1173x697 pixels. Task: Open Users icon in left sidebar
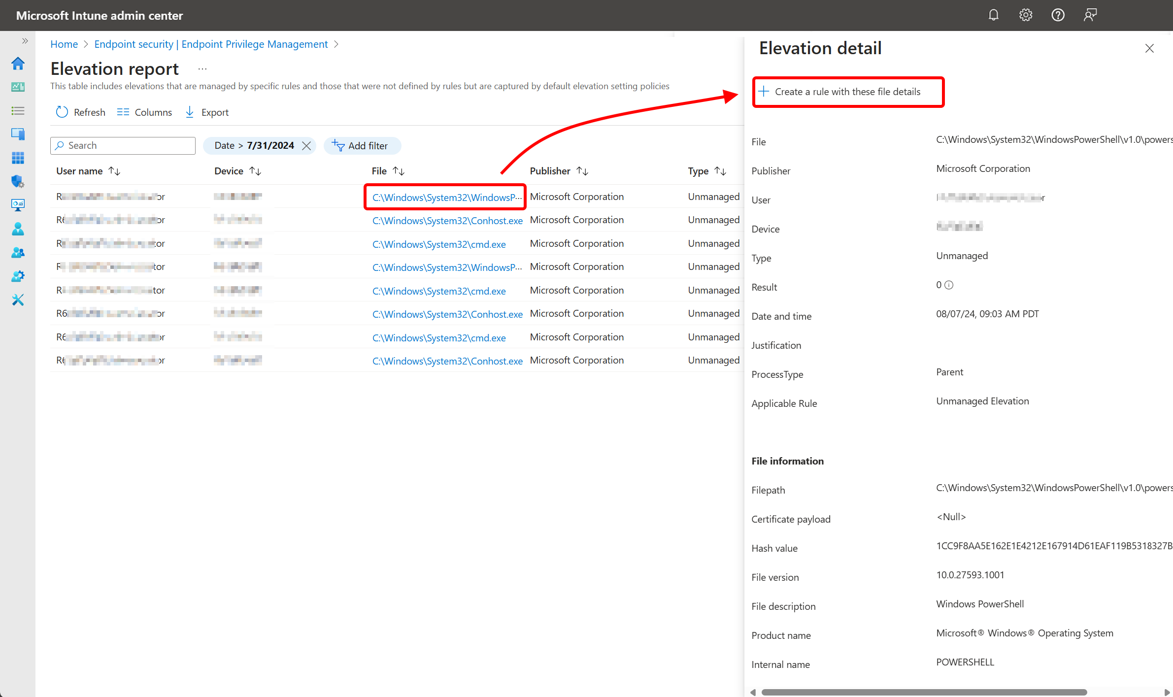18,229
